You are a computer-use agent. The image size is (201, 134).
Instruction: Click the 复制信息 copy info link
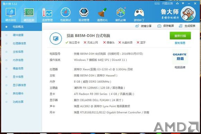[x=180, y=43]
